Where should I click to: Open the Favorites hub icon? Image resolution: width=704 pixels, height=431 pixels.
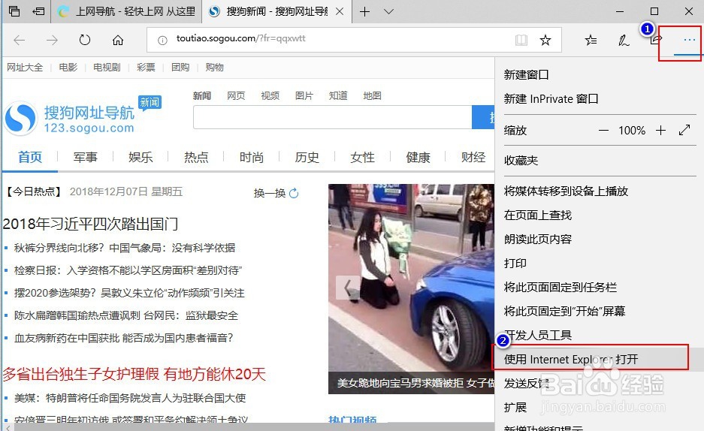pyautogui.click(x=591, y=41)
